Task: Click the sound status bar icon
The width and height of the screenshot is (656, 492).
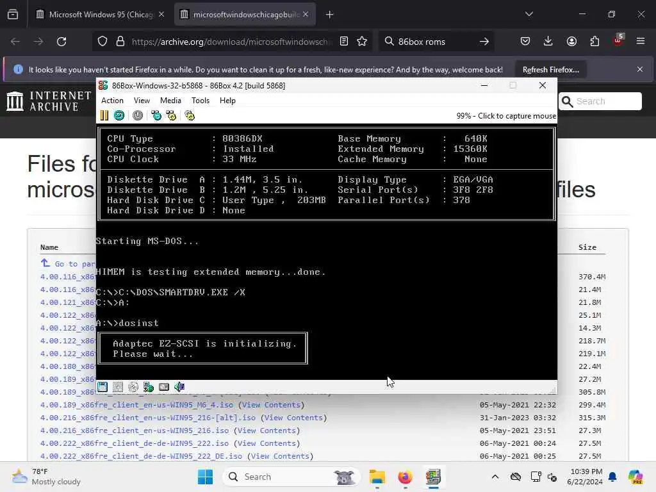Action: [x=179, y=387]
